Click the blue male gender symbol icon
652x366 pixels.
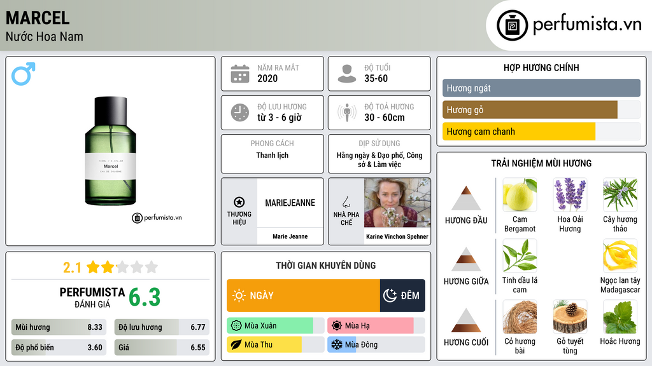tap(24, 74)
